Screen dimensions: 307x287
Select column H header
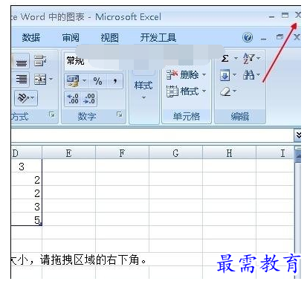click(x=229, y=153)
